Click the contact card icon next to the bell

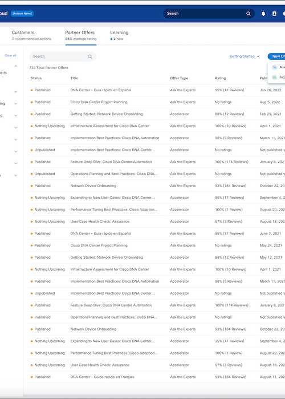pos(274,14)
